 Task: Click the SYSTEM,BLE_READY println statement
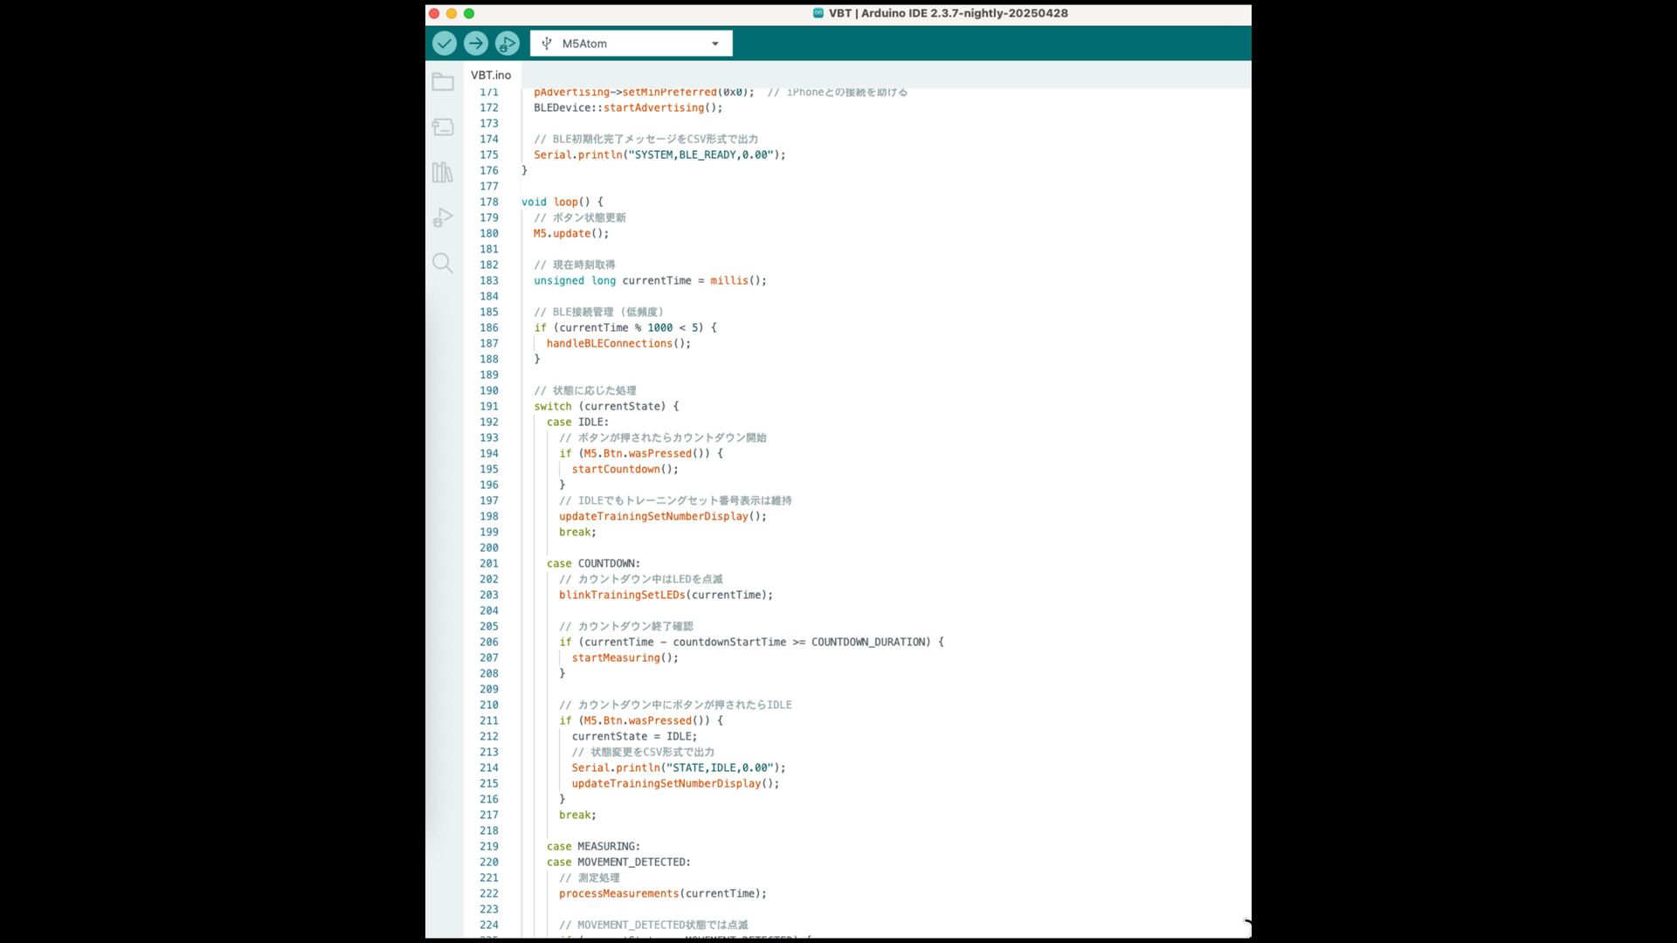659,155
